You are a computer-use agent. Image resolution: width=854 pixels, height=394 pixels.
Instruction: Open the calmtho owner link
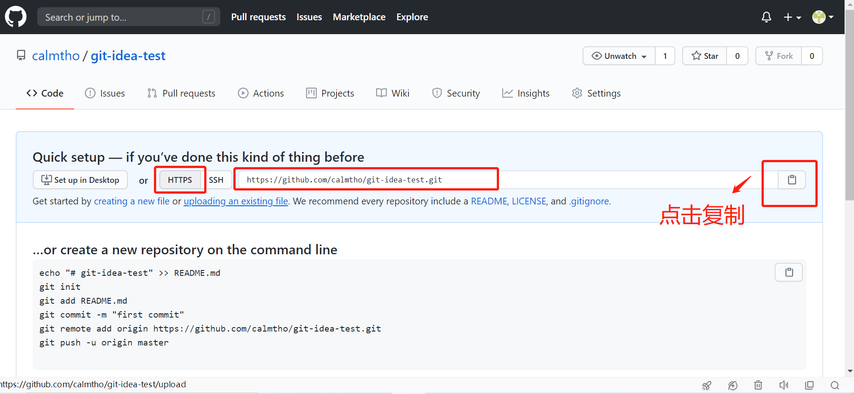point(56,56)
